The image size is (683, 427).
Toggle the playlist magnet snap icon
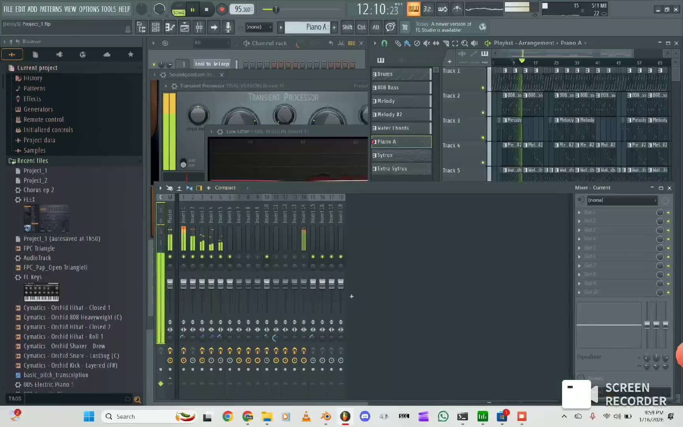click(384, 43)
